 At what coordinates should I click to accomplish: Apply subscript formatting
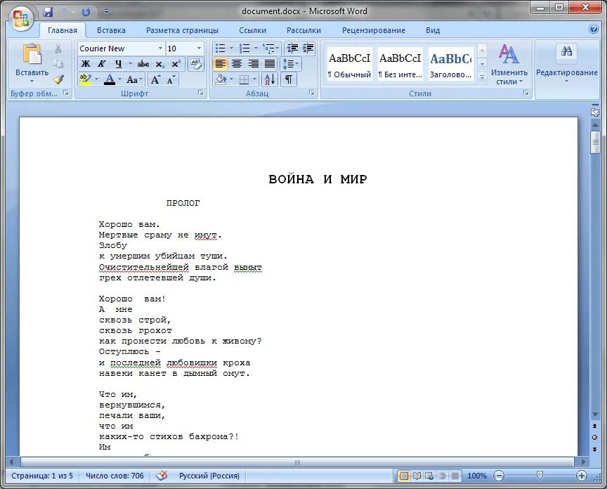tap(160, 64)
